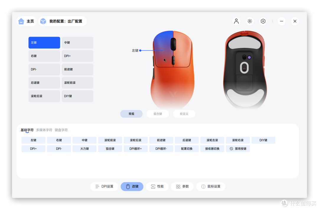Screen dimensions: 319x210
Task: Switch to the 常规 mode tab
Action: pyautogui.click(x=131, y=114)
